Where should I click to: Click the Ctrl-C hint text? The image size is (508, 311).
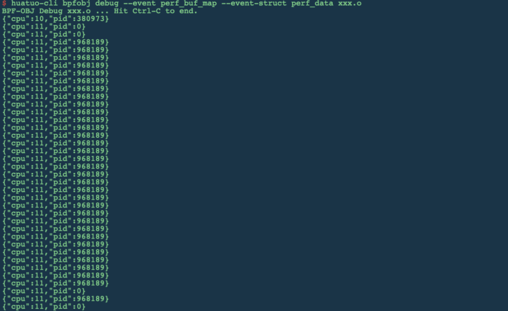tap(146, 11)
